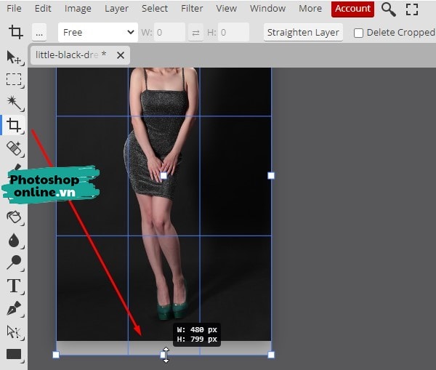The image size is (436, 370).
Task: Open the Filter menu
Action: pyautogui.click(x=192, y=9)
